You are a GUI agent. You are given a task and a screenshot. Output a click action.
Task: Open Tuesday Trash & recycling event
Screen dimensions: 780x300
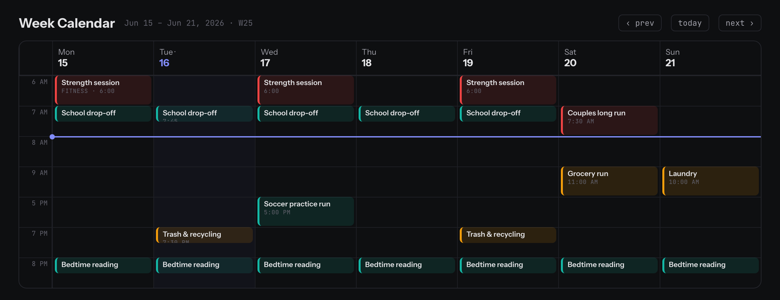pos(204,235)
